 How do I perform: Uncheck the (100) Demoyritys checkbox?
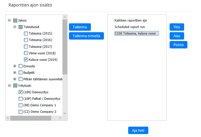[x=20, y=92]
